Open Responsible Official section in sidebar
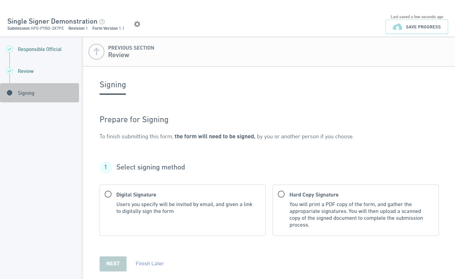This screenshot has width=455, height=279. (x=40, y=49)
